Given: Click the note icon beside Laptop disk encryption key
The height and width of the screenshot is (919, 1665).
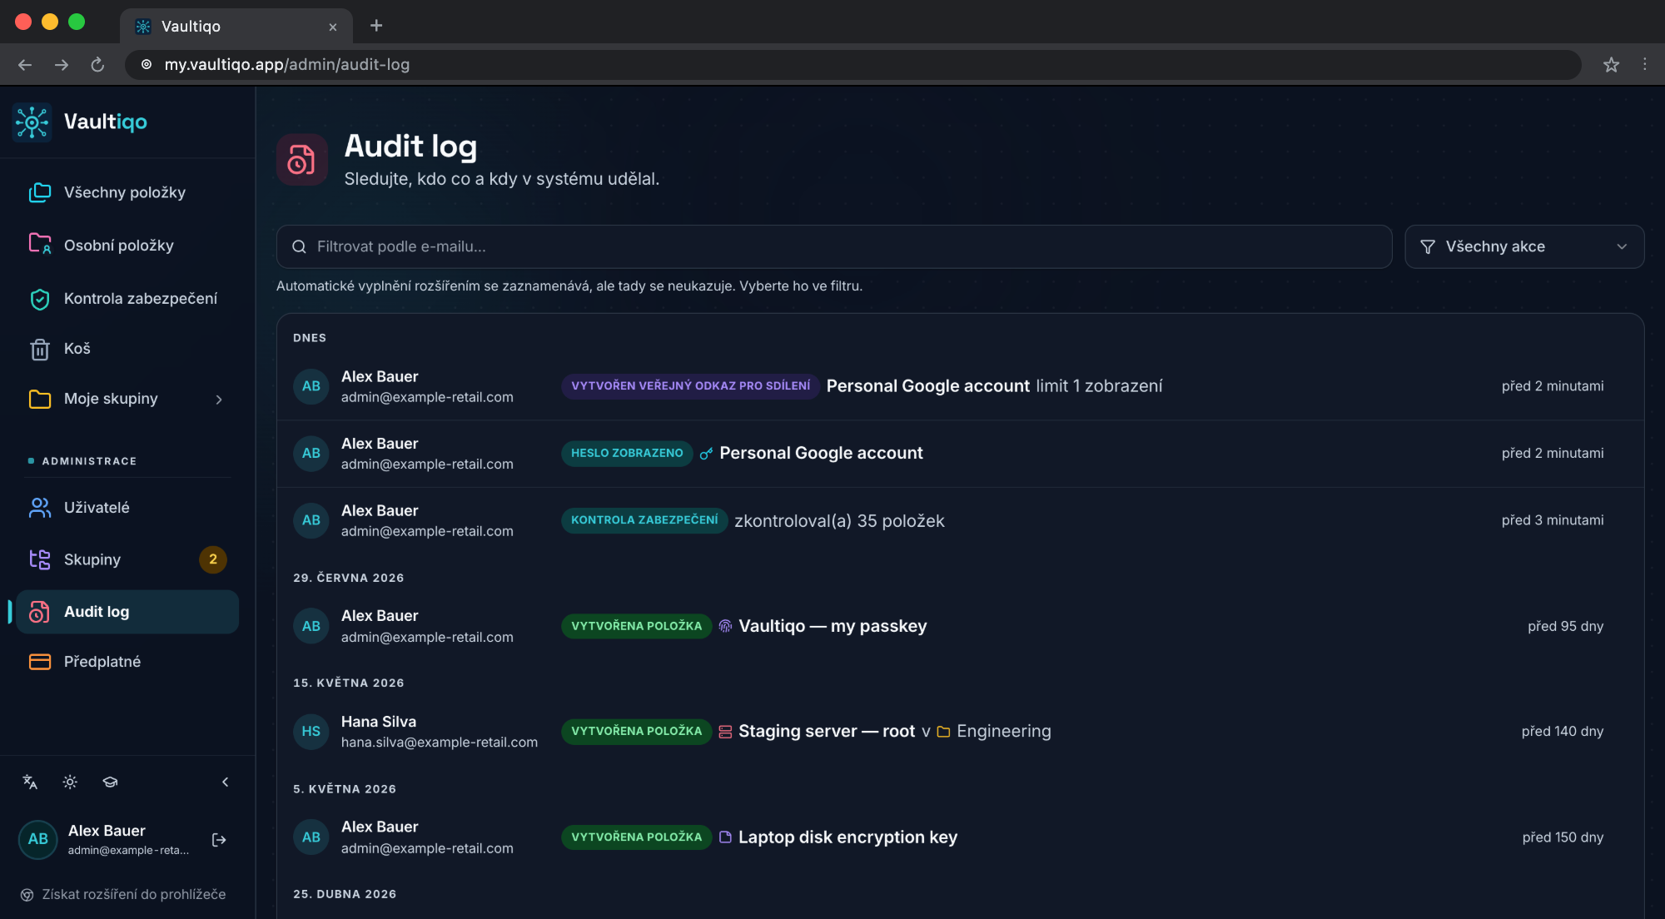Looking at the screenshot, I should pyautogui.click(x=725, y=837).
